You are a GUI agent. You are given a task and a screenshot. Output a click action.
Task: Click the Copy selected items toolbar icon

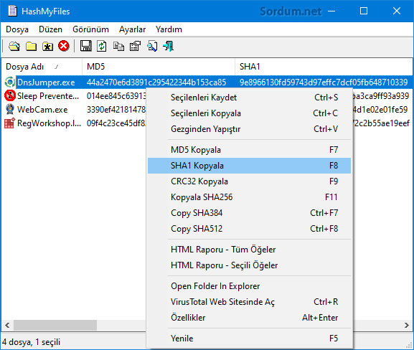[118, 46]
